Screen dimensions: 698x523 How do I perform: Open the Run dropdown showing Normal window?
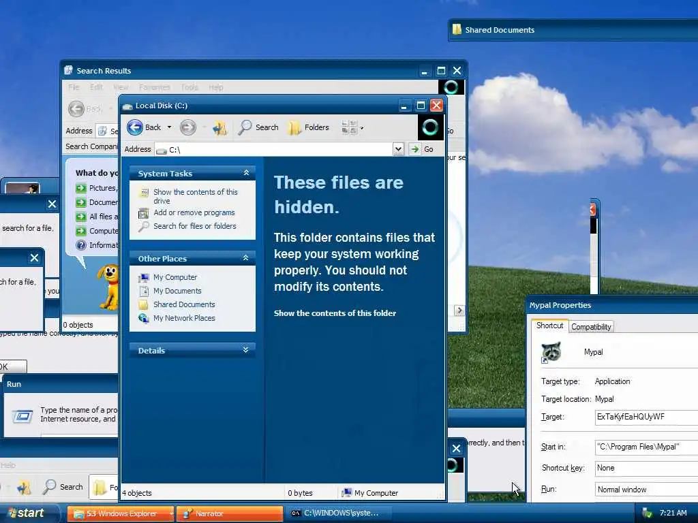click(646, 489)
